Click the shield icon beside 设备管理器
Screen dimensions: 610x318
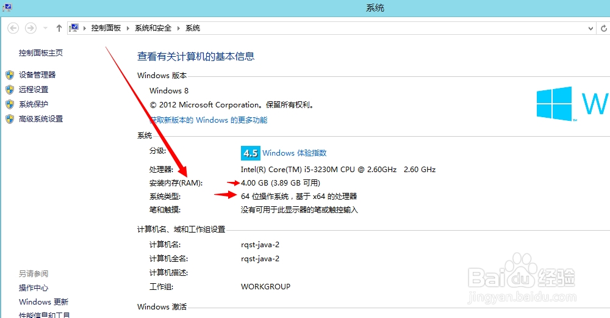(x=10, y=74)
